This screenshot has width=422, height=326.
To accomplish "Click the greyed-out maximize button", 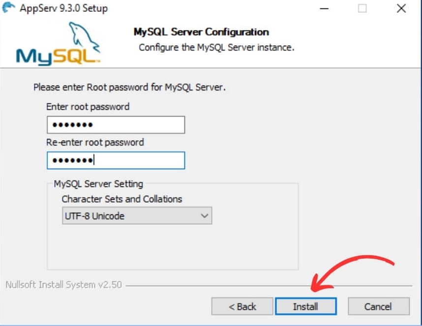I will [x=362, y=8].
